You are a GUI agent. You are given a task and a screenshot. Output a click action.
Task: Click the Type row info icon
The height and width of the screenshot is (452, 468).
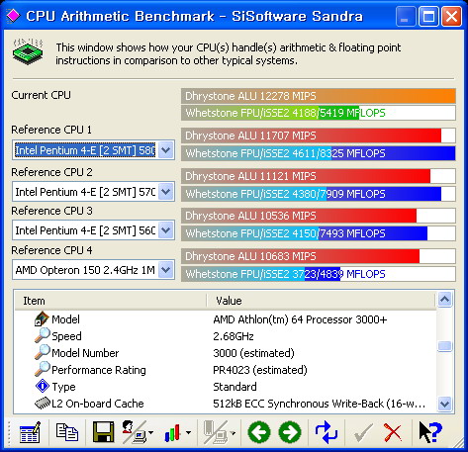(43, 386)
